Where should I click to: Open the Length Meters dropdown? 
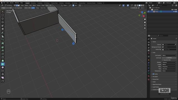(169, 64)
